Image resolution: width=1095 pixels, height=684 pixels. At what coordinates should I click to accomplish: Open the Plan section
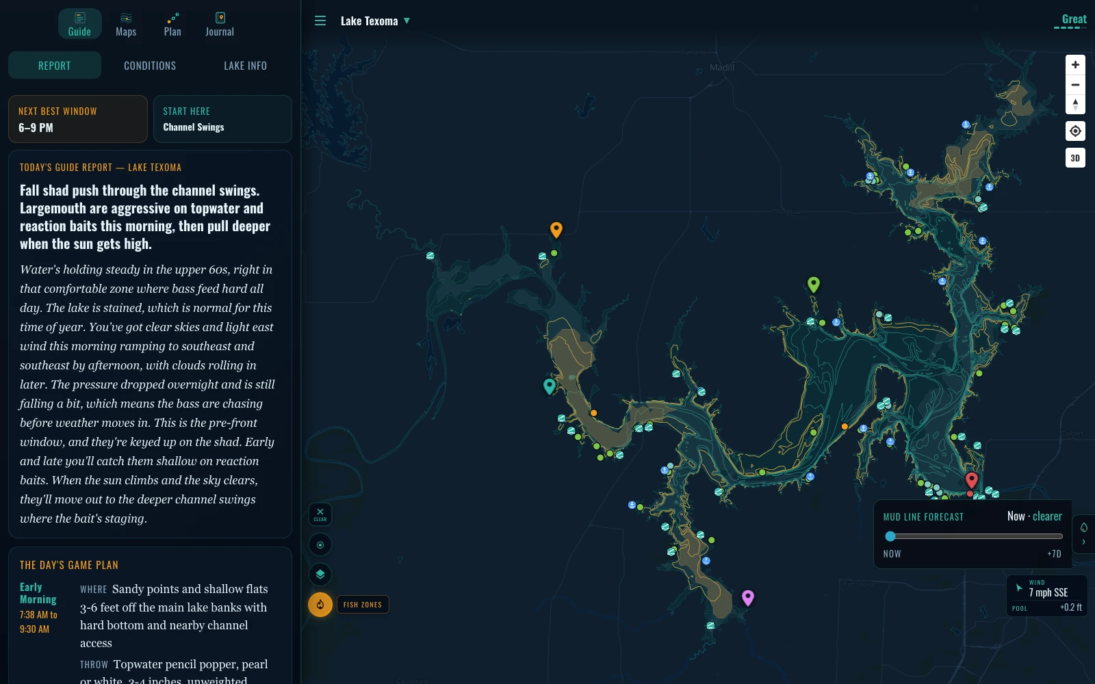coord(172,24)
